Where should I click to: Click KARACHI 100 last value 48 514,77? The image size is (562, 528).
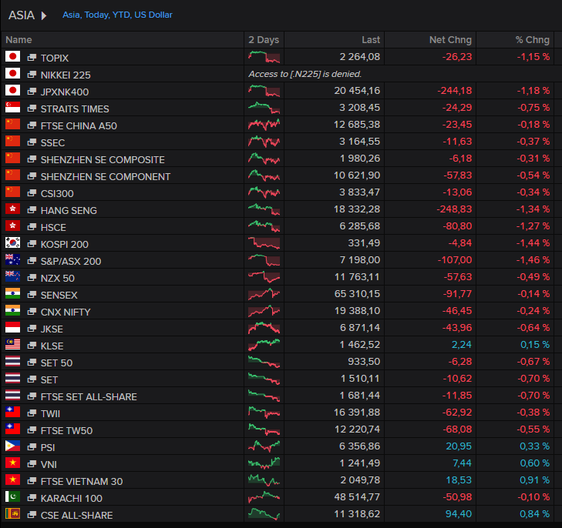[x=357, y=497]
